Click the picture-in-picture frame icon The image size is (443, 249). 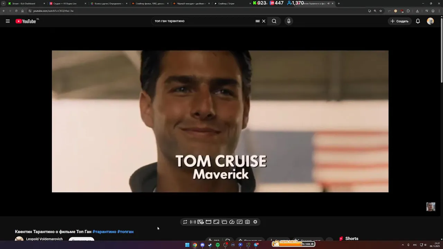pos(216,222)
